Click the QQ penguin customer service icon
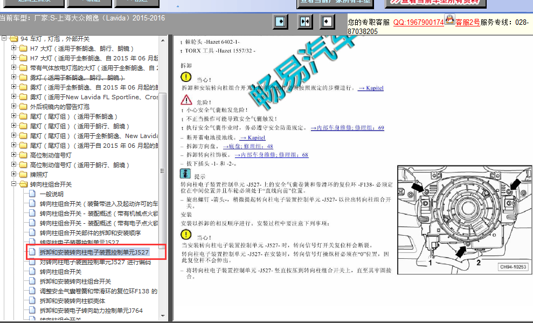Image resolution: width=533 pixels, height=323 pixels. click(449, 20)
